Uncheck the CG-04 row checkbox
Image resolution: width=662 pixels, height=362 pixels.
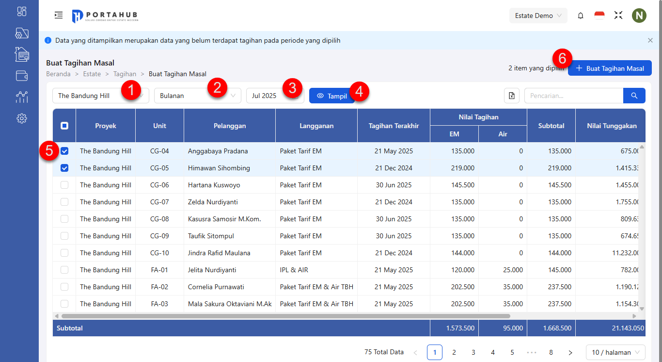(x=64, y=151)
